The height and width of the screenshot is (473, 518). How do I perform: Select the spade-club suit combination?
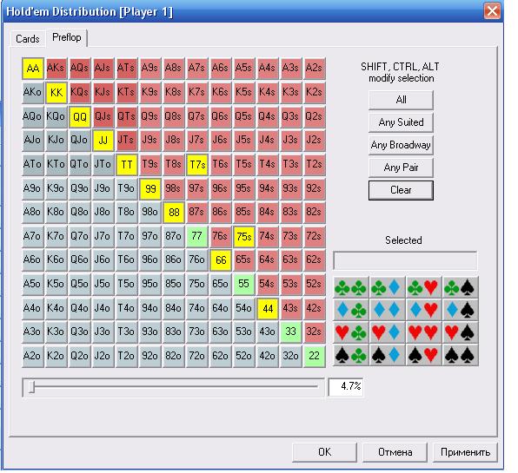tap(351, 355)
